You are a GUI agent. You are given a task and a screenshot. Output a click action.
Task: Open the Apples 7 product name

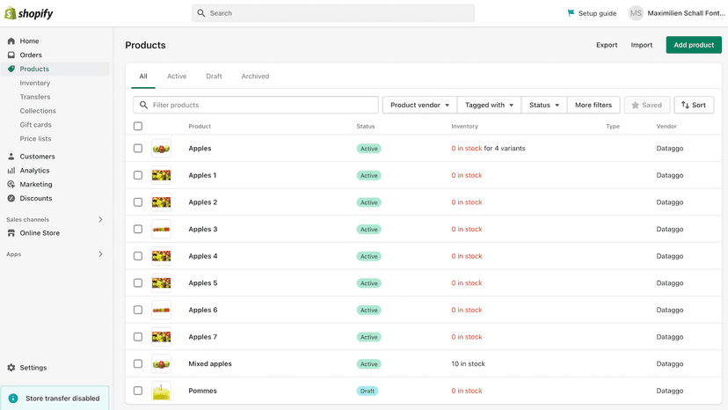click(202, 337)
